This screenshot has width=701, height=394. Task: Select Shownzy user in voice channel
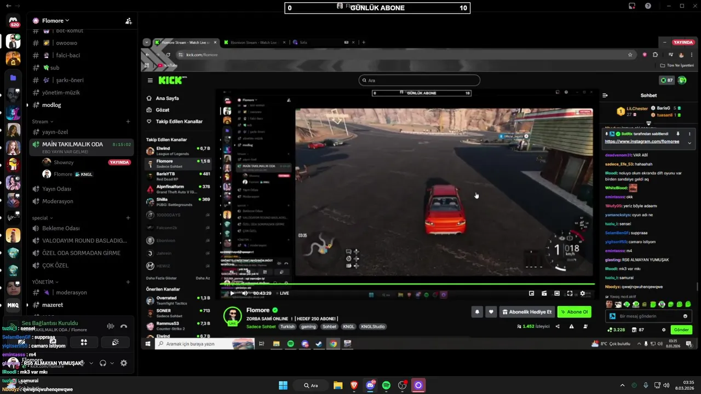pos(86,163)
